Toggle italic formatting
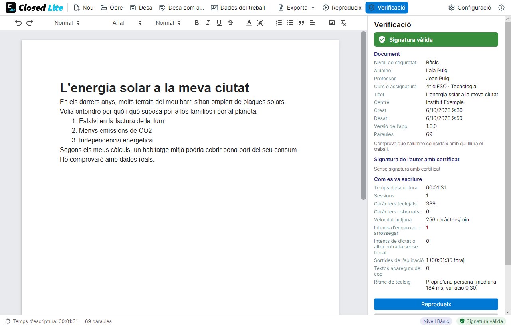Image resolution: width=511 pixels, height=327 pixels. [208, 23]
